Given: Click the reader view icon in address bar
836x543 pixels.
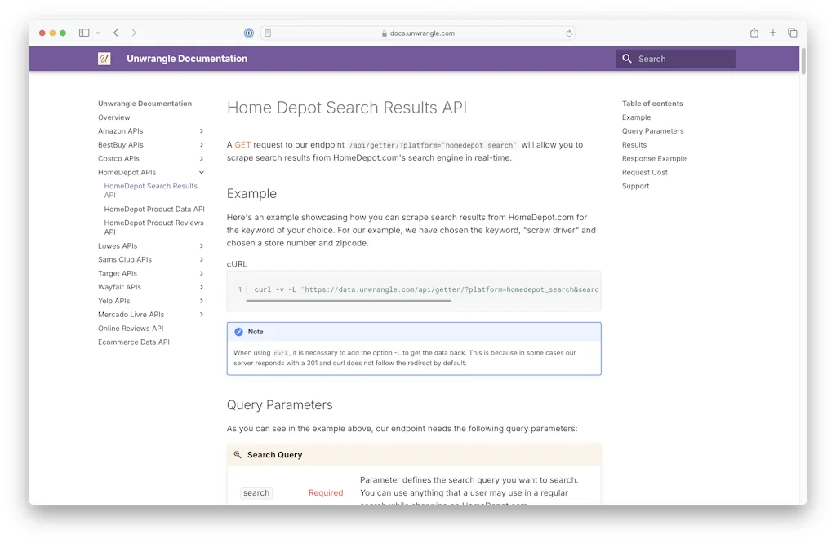Looking at the screenshot, I should pyautogui.click(x=268, y=33).
